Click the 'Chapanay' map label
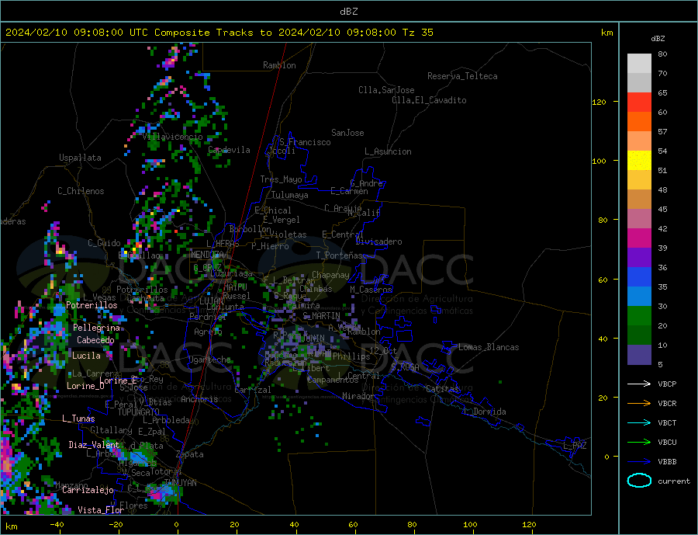The width and height of the screenshot is (698, 535). pyautogui.click(x=330, y=275)
